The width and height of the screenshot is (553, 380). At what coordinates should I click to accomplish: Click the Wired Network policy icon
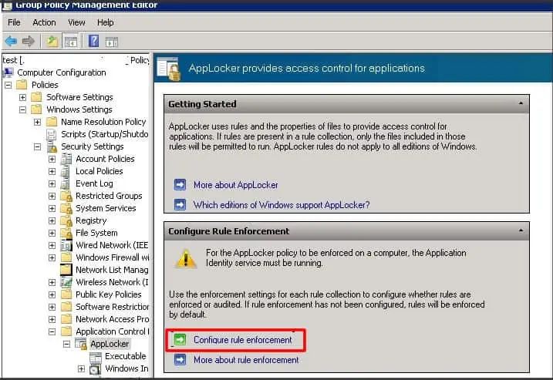coord(66,245)
